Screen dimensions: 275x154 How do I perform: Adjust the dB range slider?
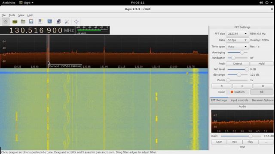238,75
